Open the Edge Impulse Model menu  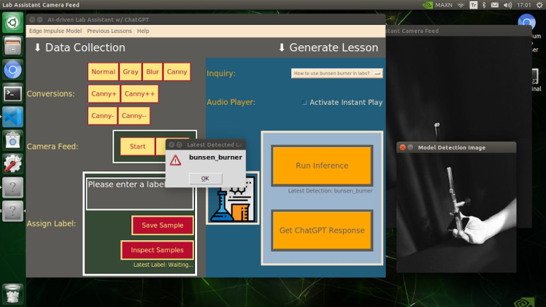pyautogui.click(x=55, y=31)
